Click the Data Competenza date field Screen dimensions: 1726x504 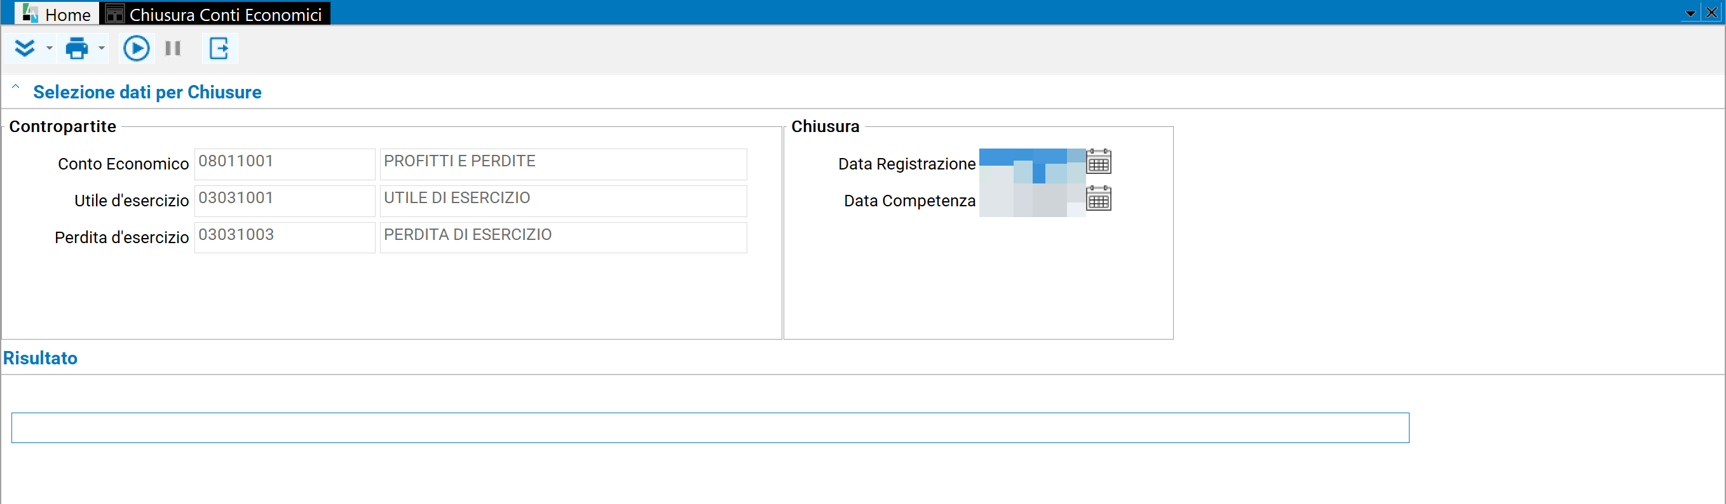(x=1032, y=201)
